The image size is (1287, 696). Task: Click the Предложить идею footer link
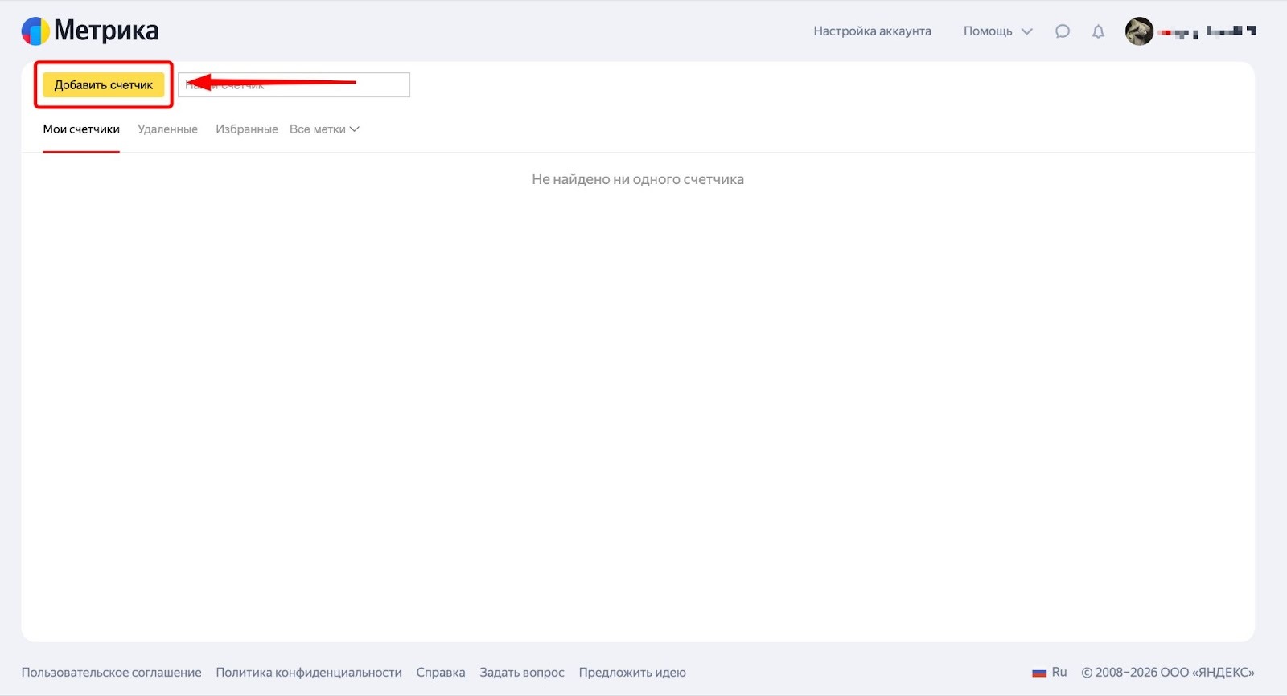[x=632, y=673]
